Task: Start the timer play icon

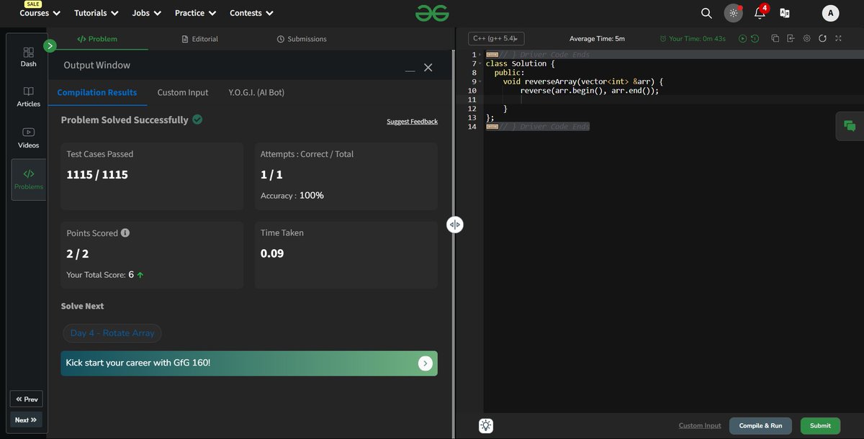Action: pyautogui.click(x=743, y=39)
